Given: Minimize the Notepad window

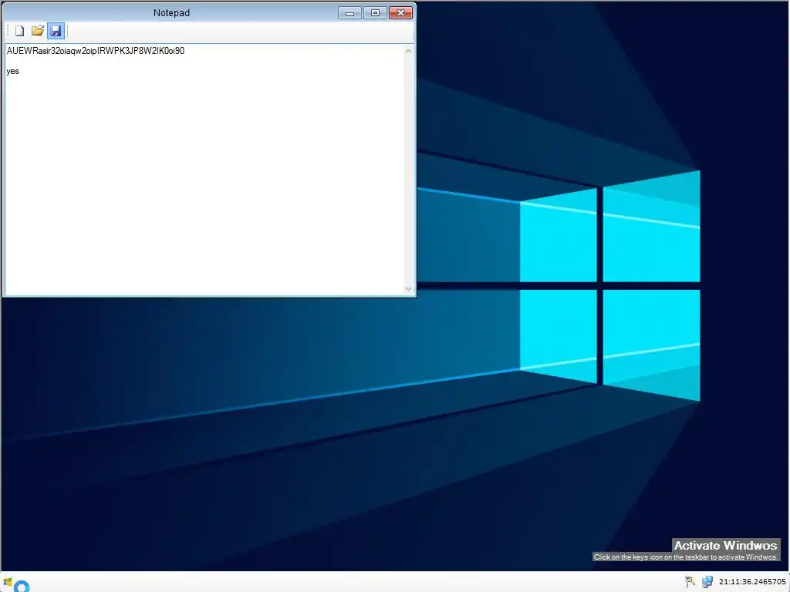Looking at the screenshot, I should 349,12.
